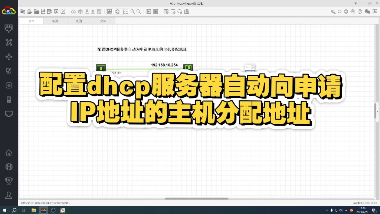This screenshot has width=380, height=214.
Task: Open the 文件 tab
Action: (x=103, y=21)
